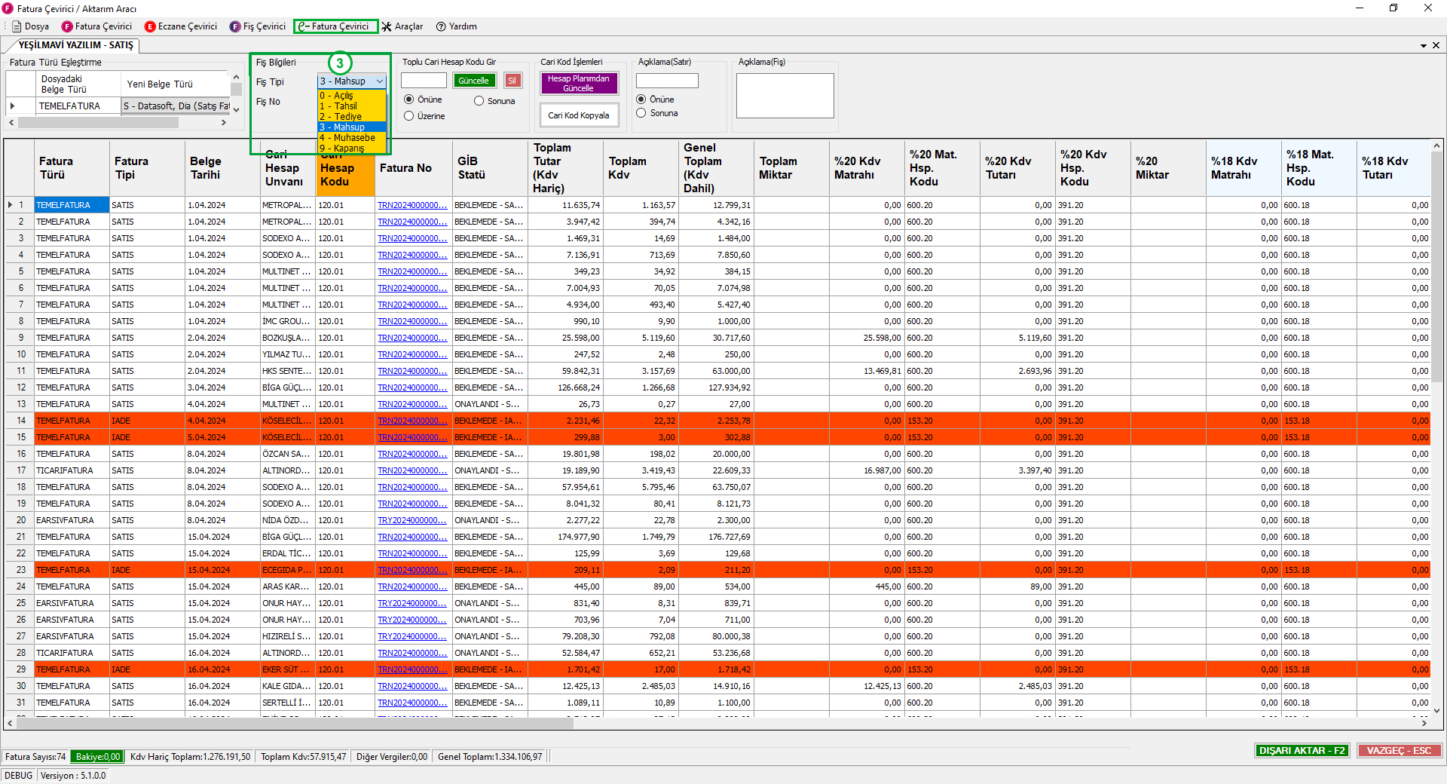
Task: Open Fatura No link in row 14
Action: (412, 421)
